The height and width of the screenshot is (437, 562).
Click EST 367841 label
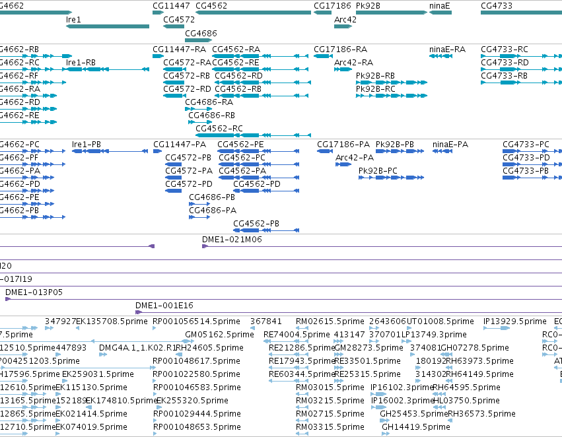tap(266, 321)
